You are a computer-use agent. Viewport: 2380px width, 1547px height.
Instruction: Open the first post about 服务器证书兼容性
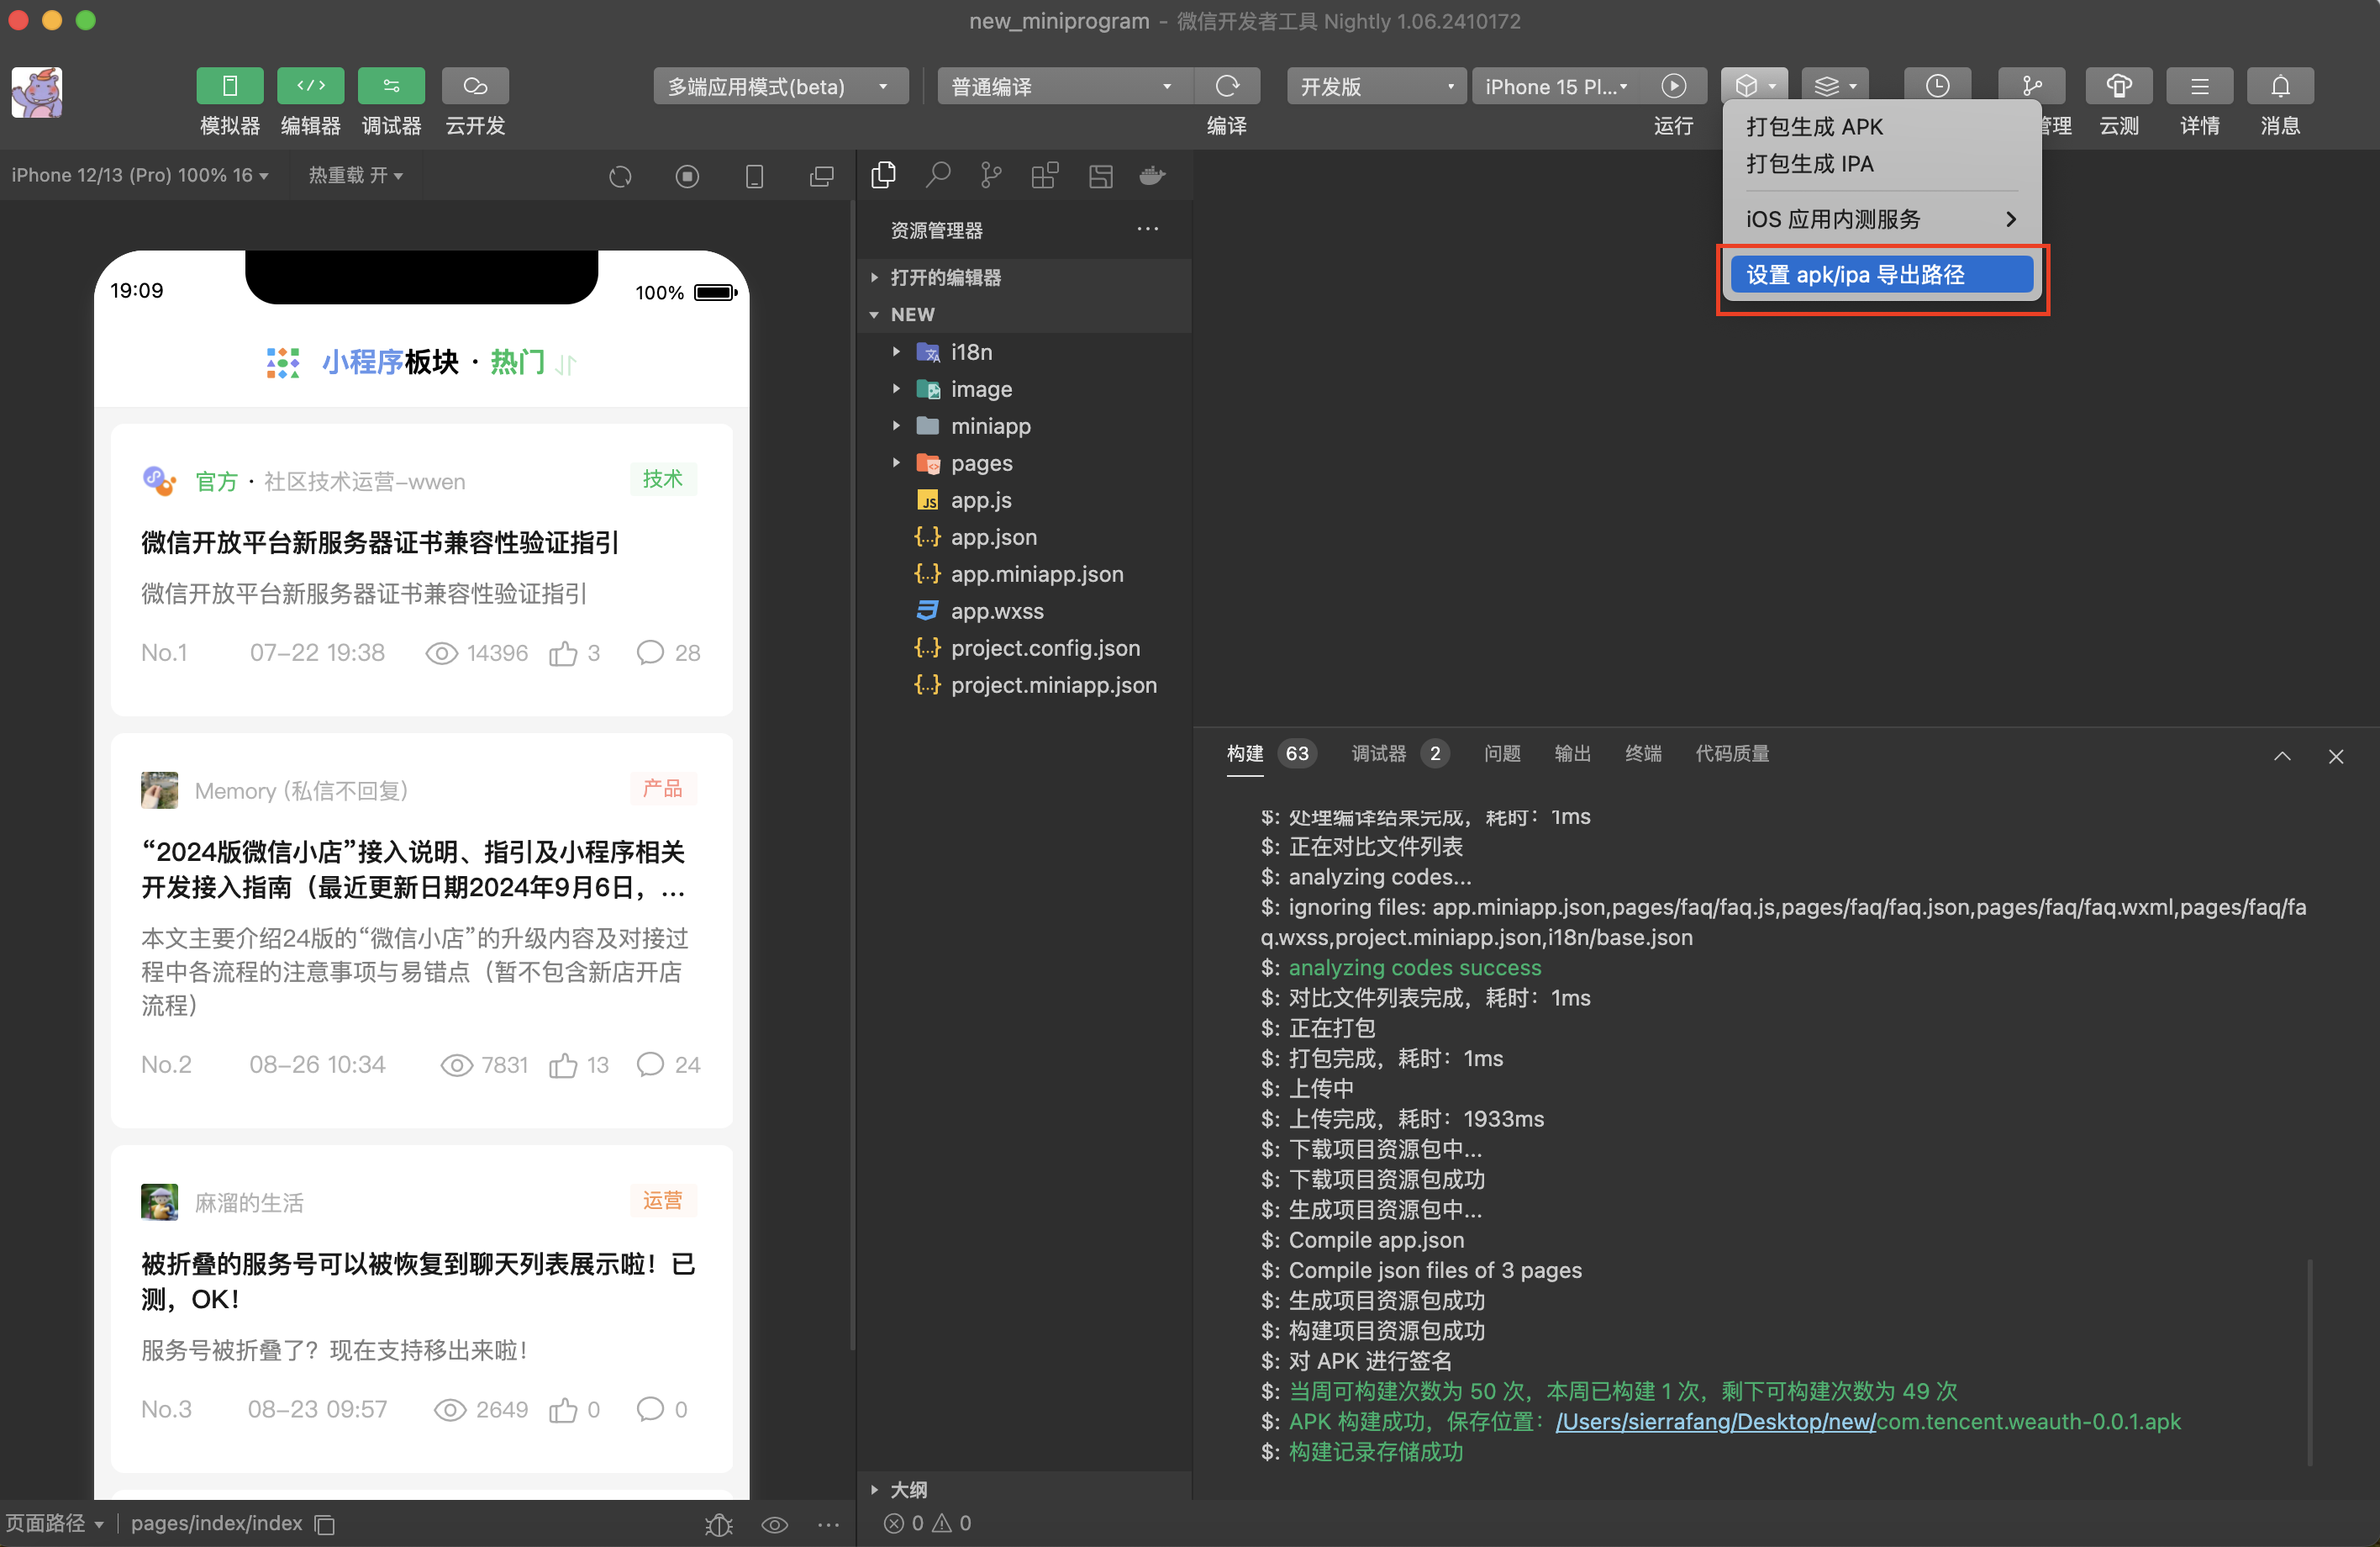421,569
